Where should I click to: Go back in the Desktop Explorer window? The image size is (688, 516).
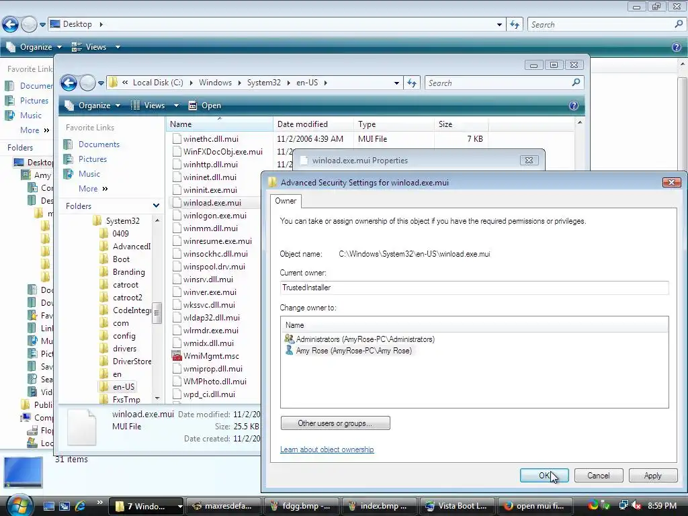pos(10,24)
